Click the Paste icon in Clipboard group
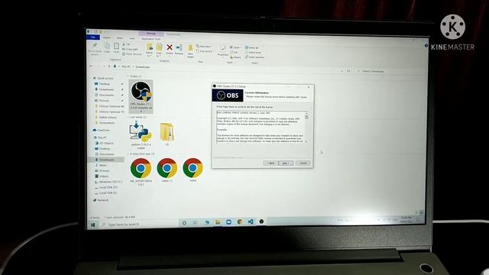Image resolution: width=489 pixels, height=275 pixels. (116, 47)
